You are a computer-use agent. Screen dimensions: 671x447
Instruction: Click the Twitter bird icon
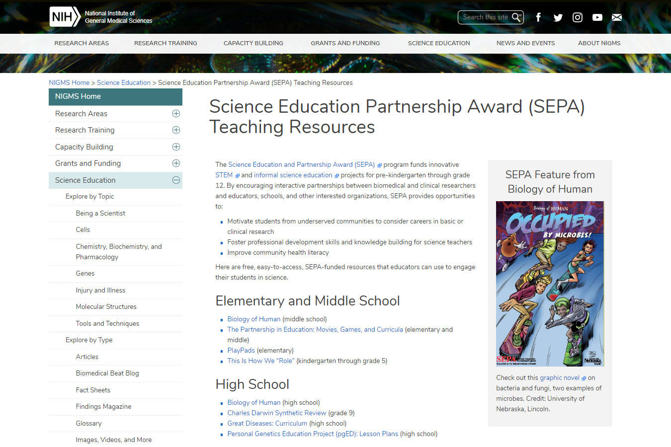558,17
